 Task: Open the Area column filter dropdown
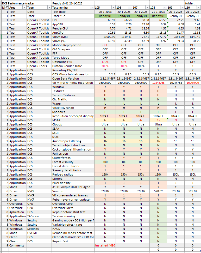[24, 8]
